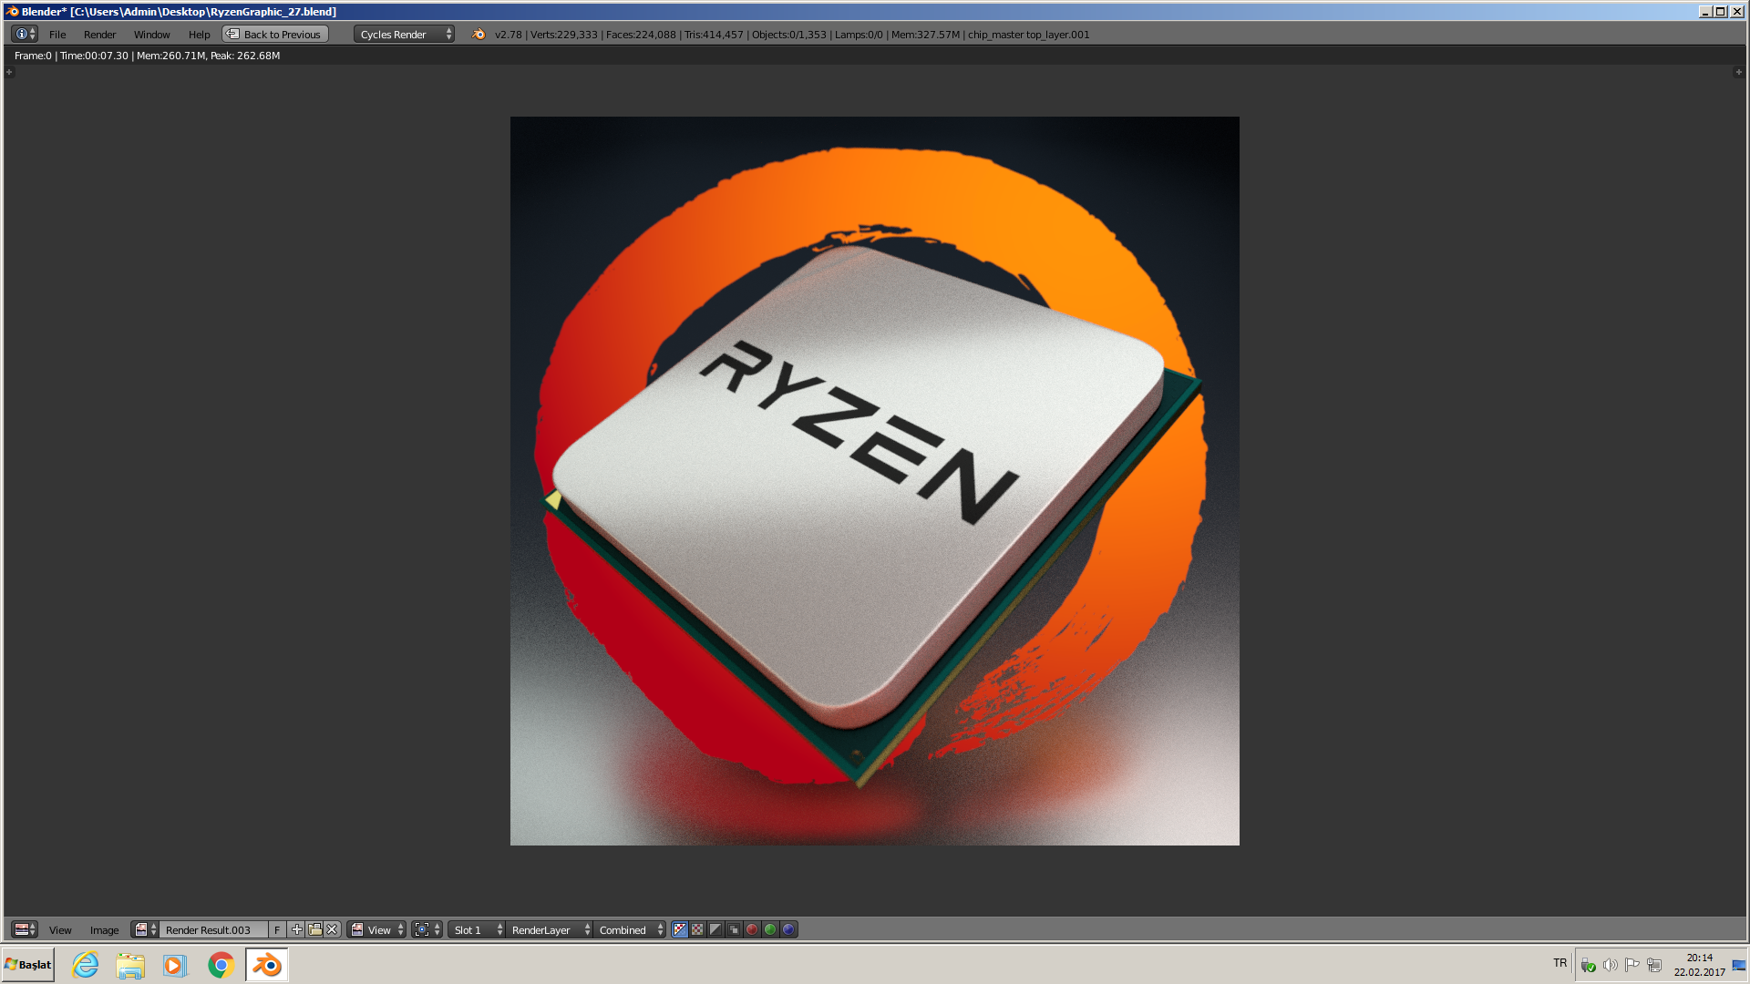
Task: Open Google Chrome from the taskbar
Action: click(221, 965)
